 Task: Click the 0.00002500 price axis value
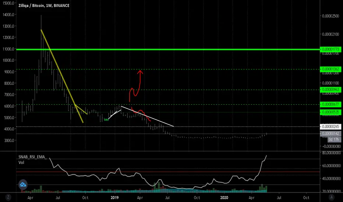330,16
